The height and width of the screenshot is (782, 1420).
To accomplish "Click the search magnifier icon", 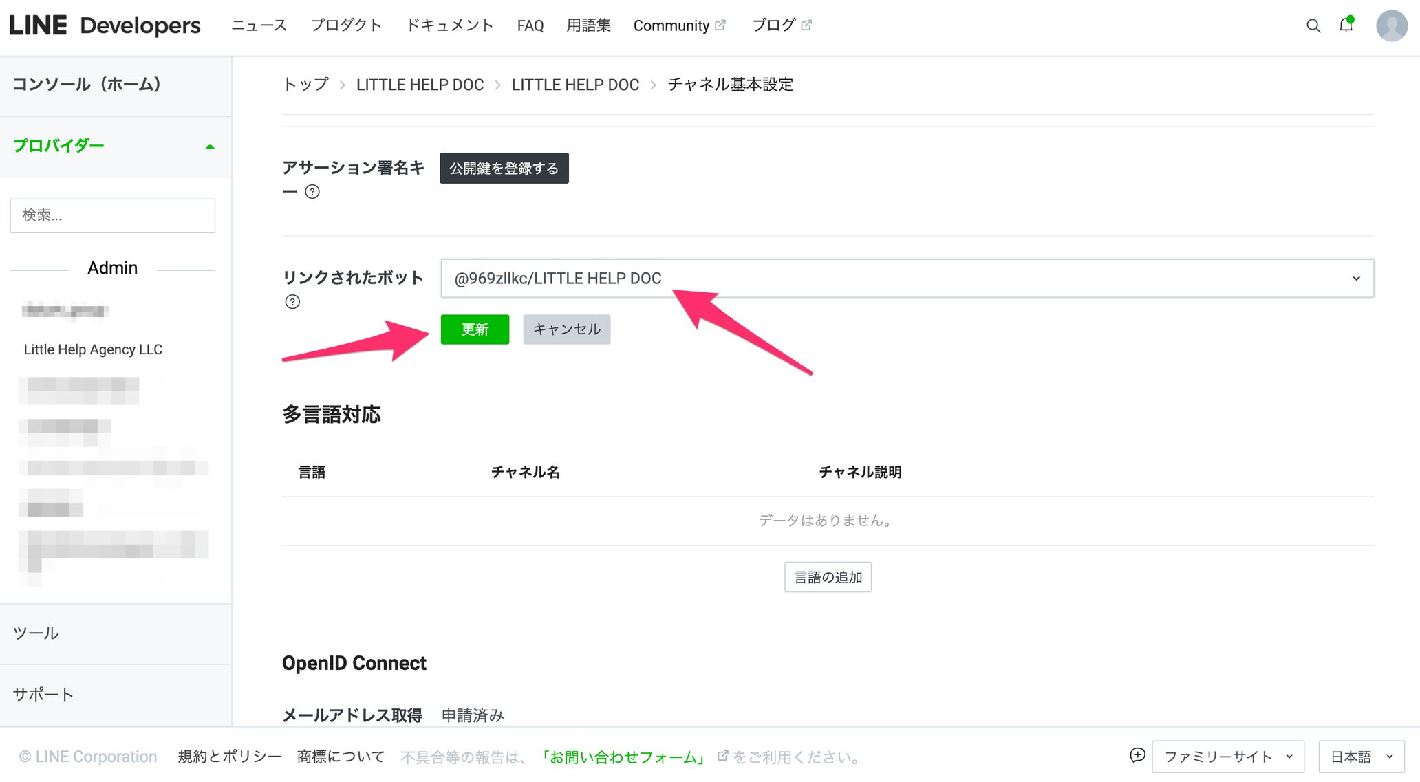I will (x=1313, y=25).
